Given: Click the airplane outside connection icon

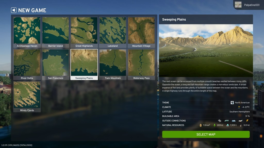Looking at the screenshot, I should pyautogui.click(x=241, y=121).
